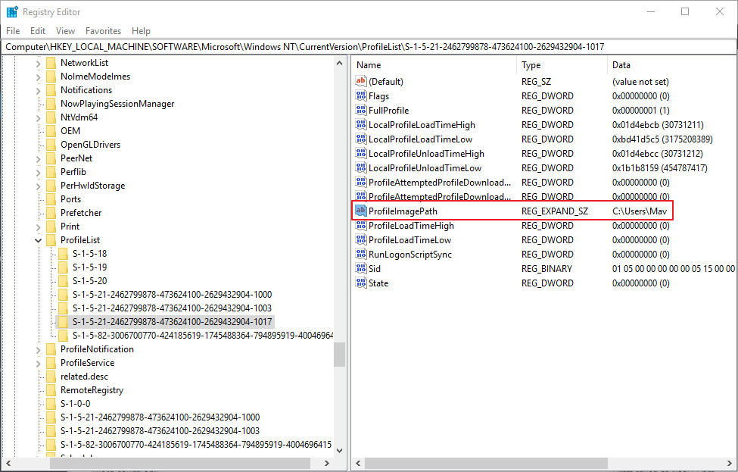Select the NowPlayingSessionManager key
738x472 pixels.
[x=117, y=104]
